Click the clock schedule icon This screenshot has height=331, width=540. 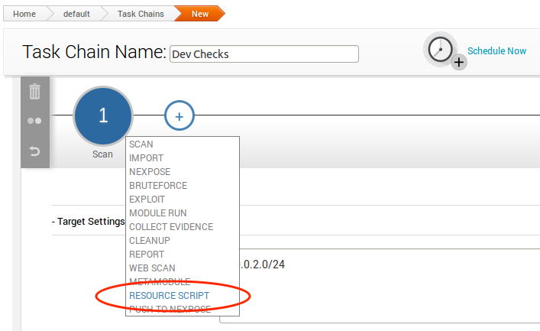(441, 50)
